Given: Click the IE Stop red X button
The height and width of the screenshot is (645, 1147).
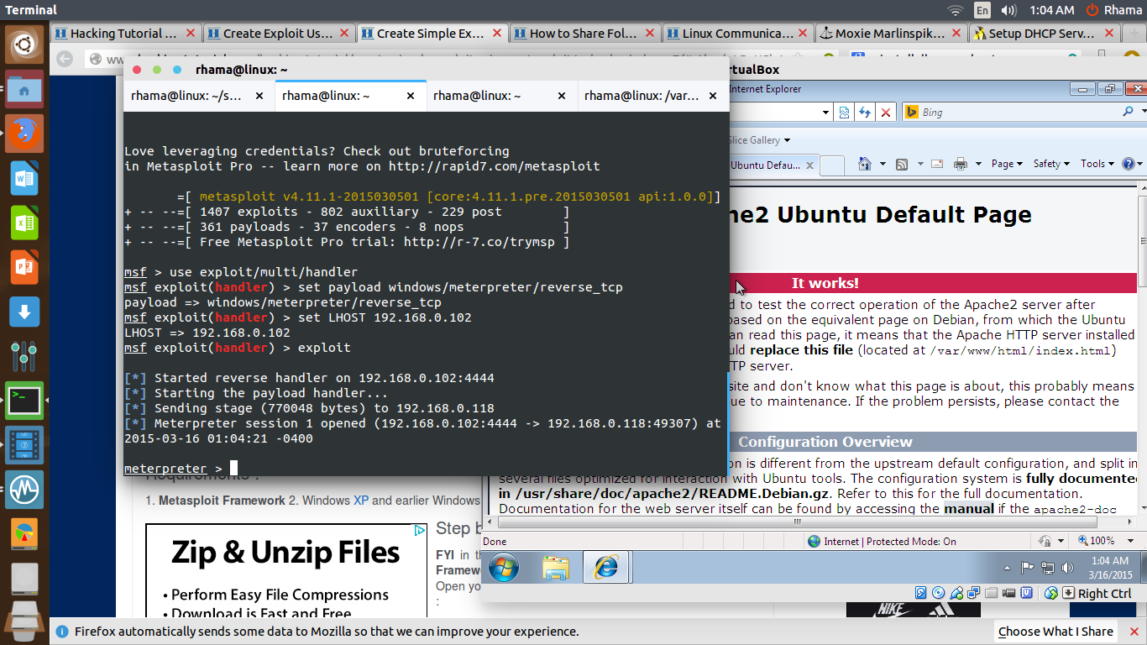Looking at the screenshot, I should 884,112.
